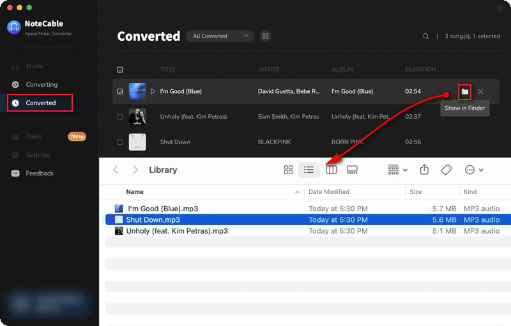The height and width of the screenshot is (326, 511).
Task: Switch Finder to list view
Action: (x=309, y=170)
